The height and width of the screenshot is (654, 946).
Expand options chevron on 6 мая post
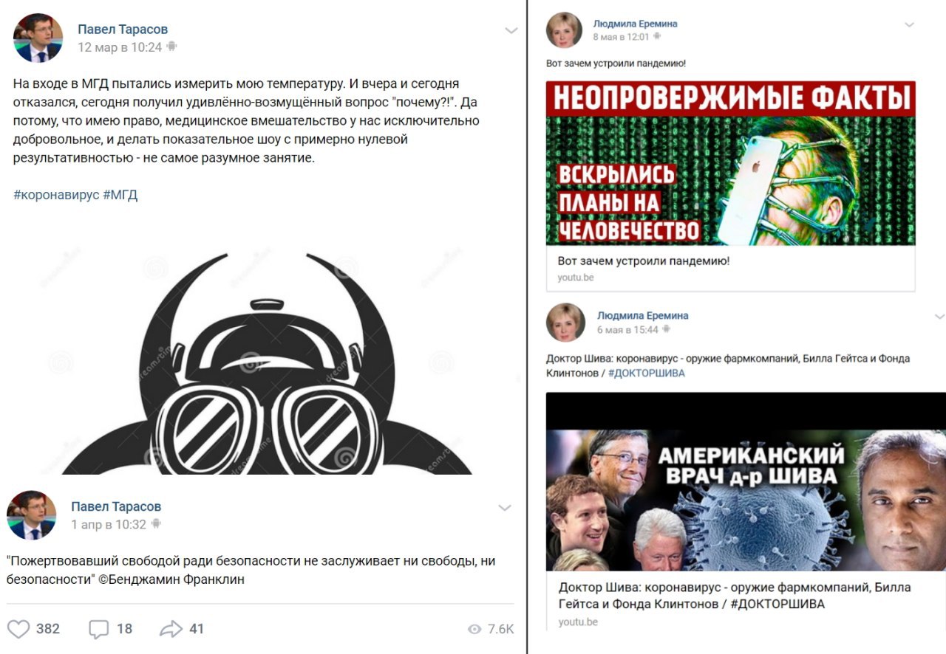[939, 316]
